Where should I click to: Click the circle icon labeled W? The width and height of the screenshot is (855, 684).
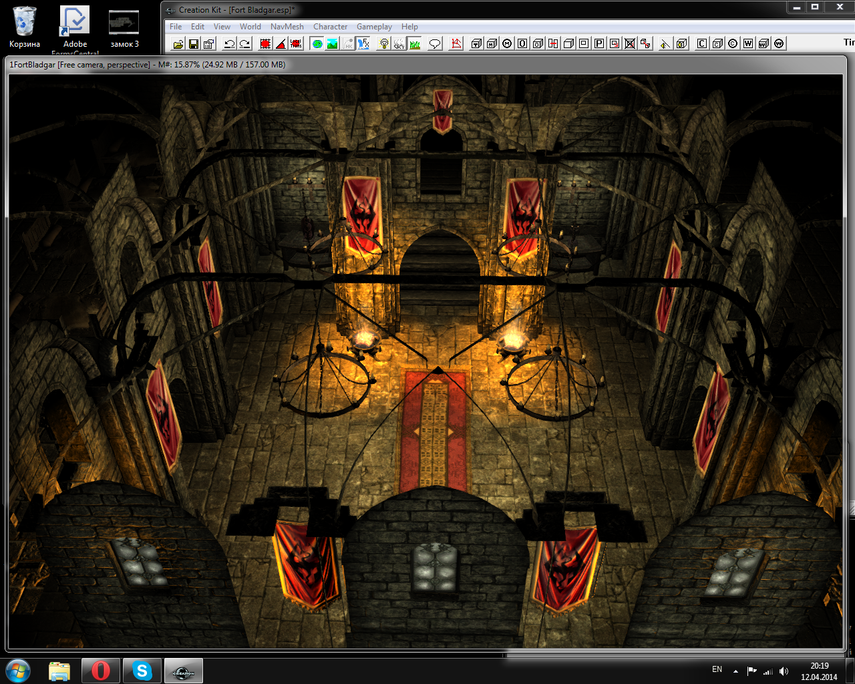pyautogui.click(x=778, y=43)
